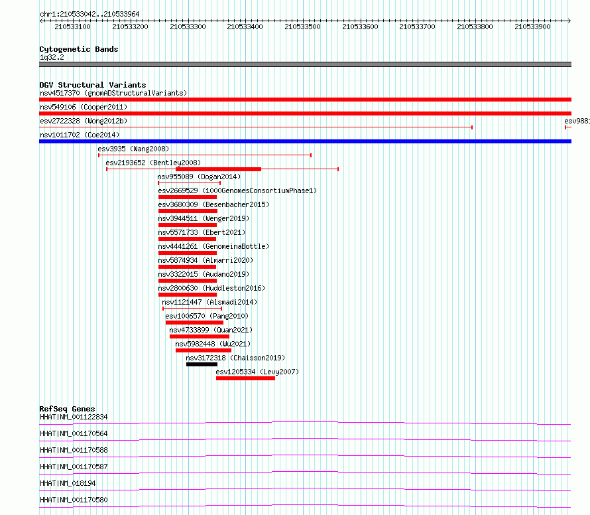Open the esv2722328 (Wong2012b) variant

coord(84,121)
